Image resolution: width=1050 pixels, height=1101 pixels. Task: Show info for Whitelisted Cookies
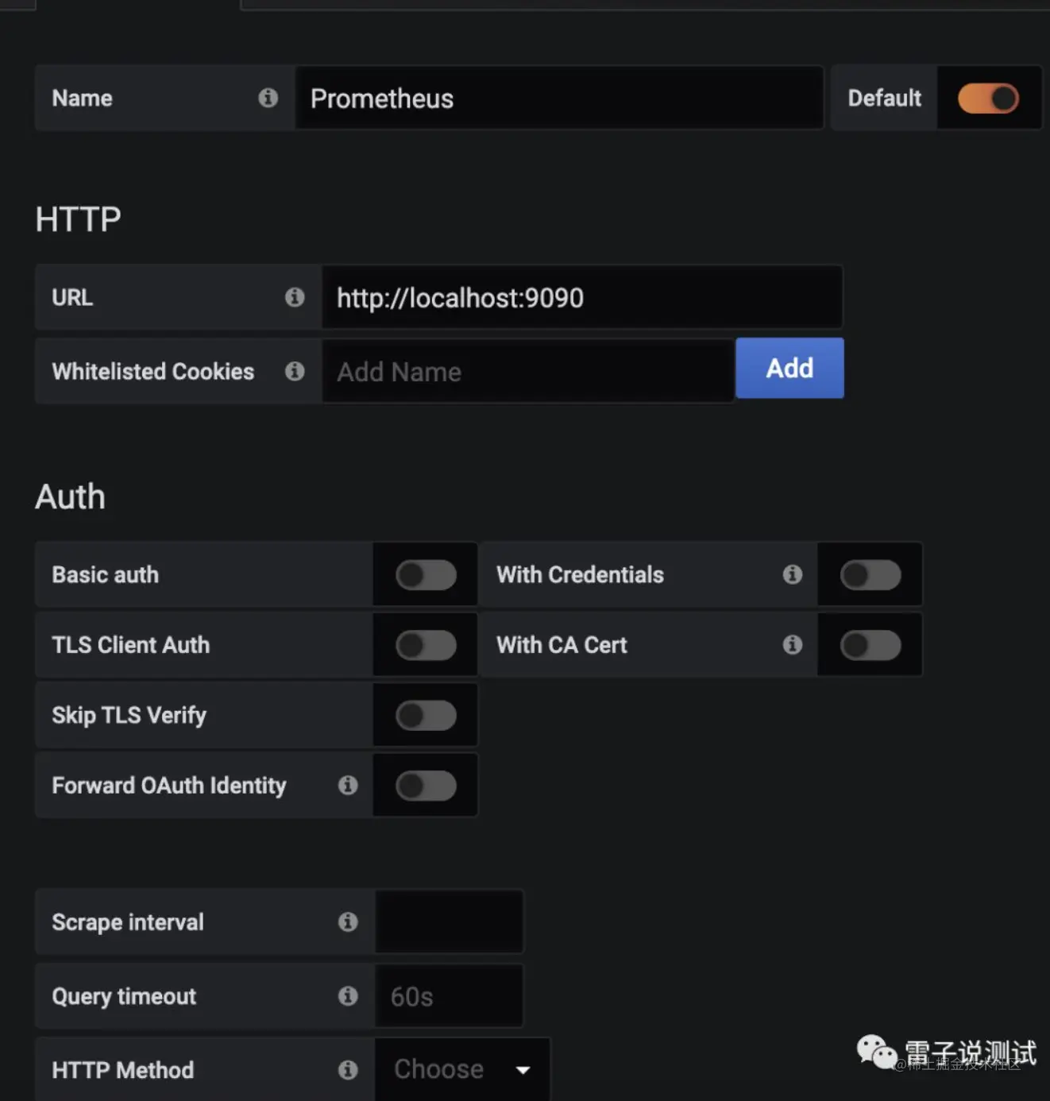pos(295,371)
